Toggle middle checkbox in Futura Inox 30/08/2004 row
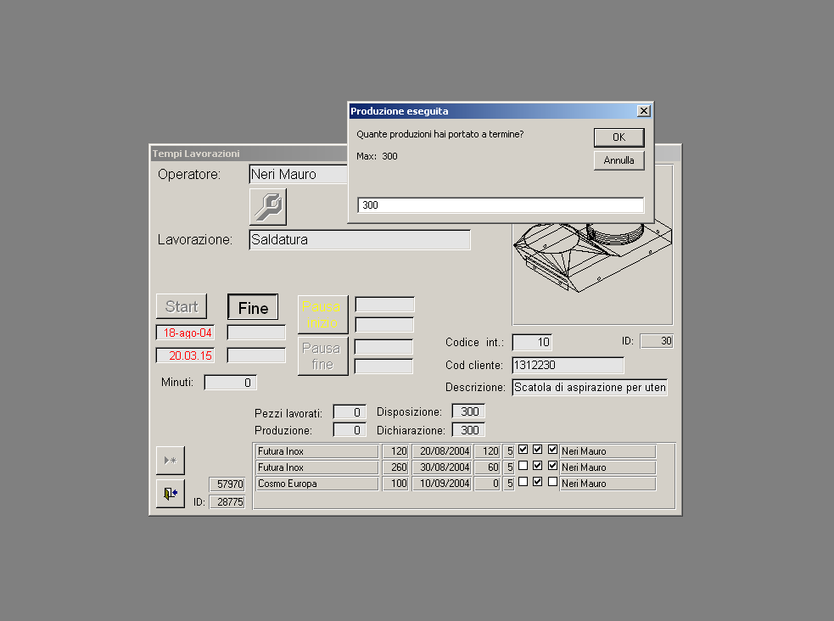 (x=538, y=466)
